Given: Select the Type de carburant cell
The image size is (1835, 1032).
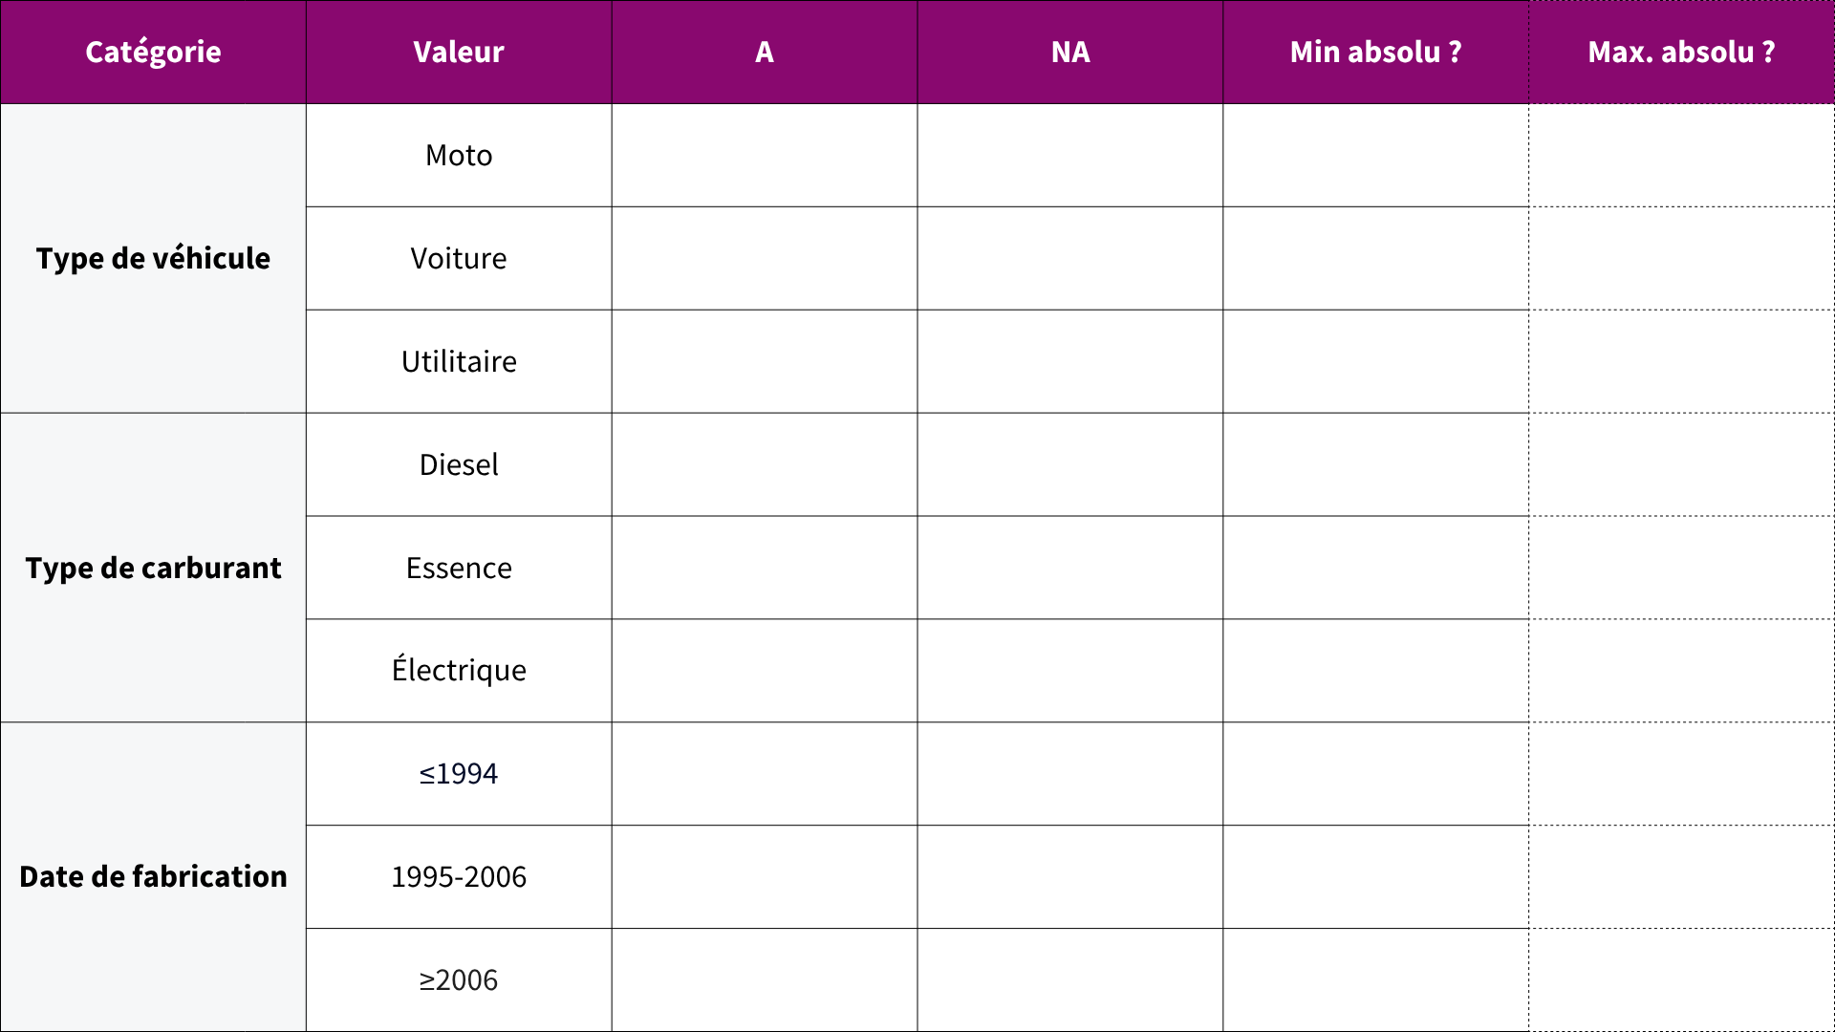Looking at the screenshot, I should (153, 568).
